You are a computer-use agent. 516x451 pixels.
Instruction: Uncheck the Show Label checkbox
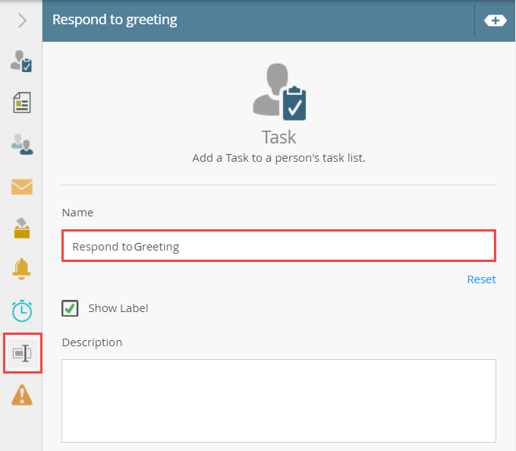point(70,308)
